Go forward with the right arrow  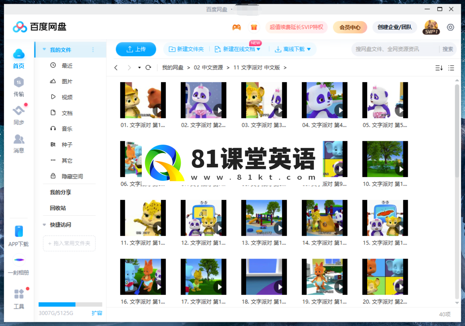tap(129, 67)
